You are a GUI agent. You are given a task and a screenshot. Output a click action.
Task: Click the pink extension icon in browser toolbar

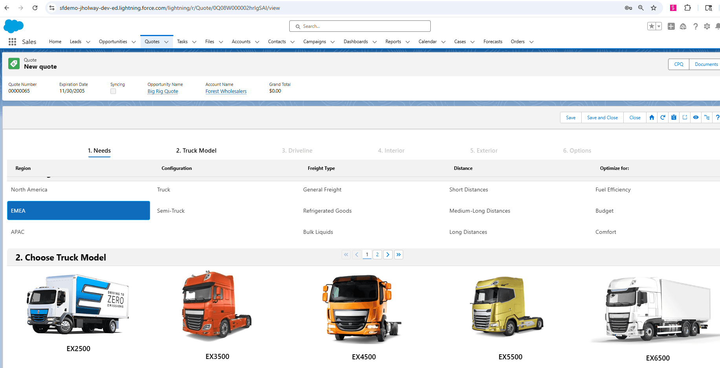(673, 8)
